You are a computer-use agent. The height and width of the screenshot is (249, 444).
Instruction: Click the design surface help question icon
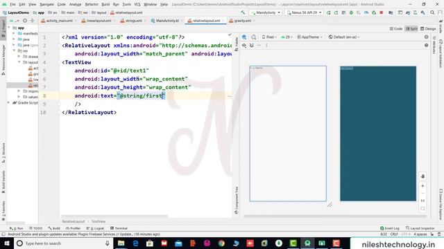(426, 45)
